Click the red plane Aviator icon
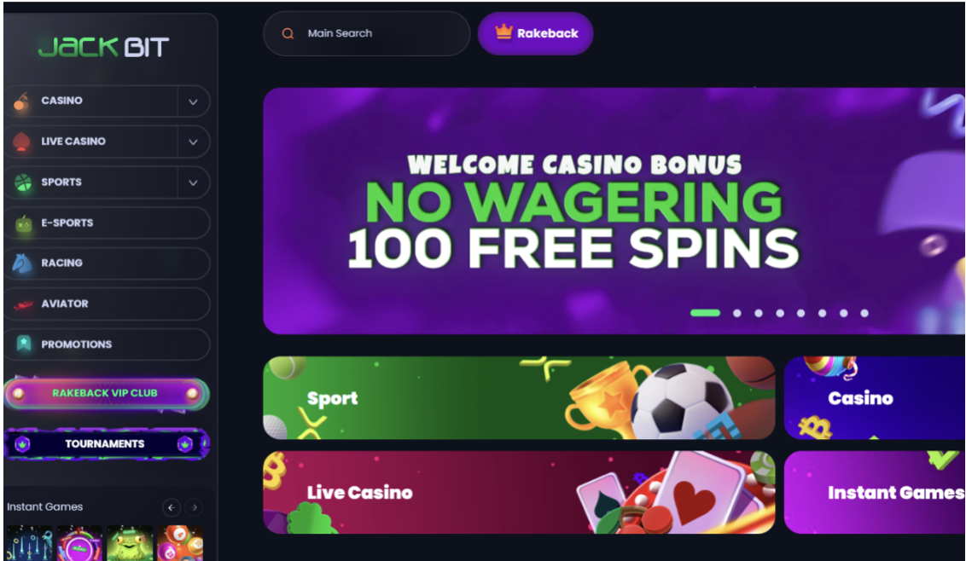966x561 pixels. [23, 304]
